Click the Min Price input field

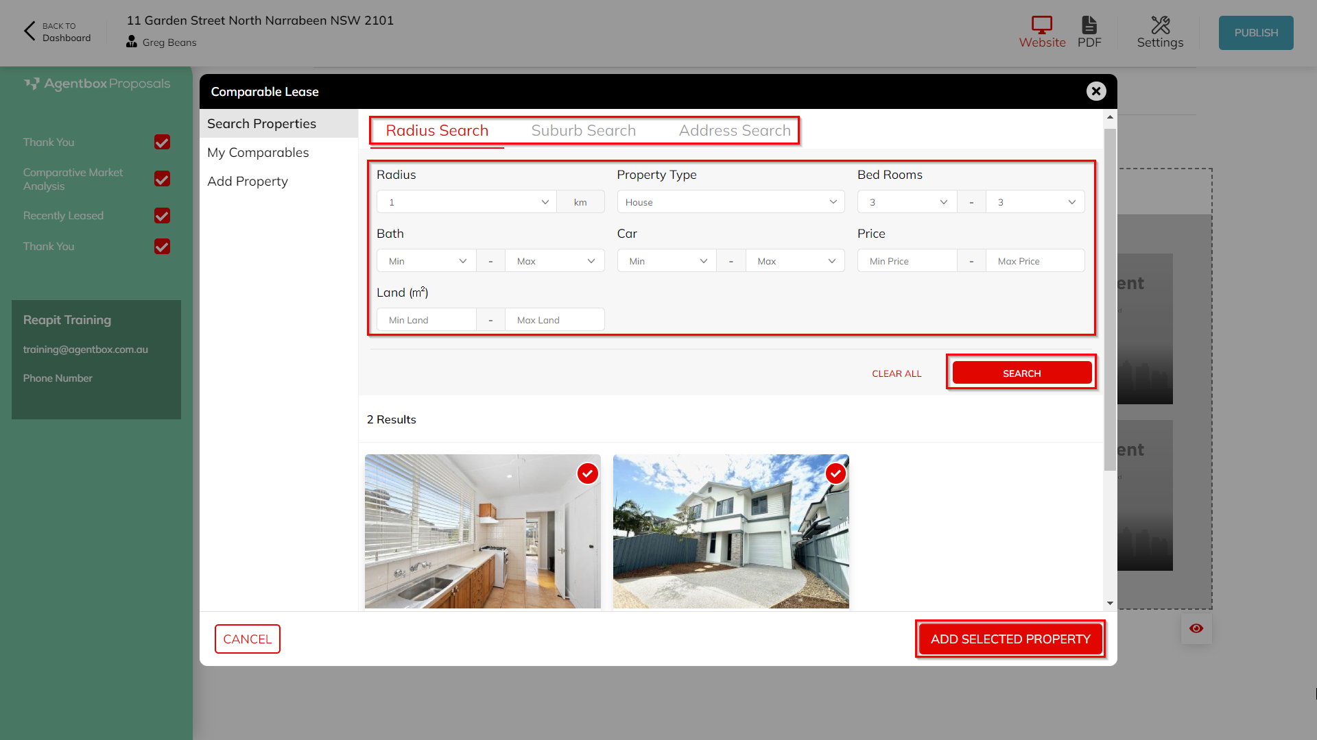pos(907,261)
